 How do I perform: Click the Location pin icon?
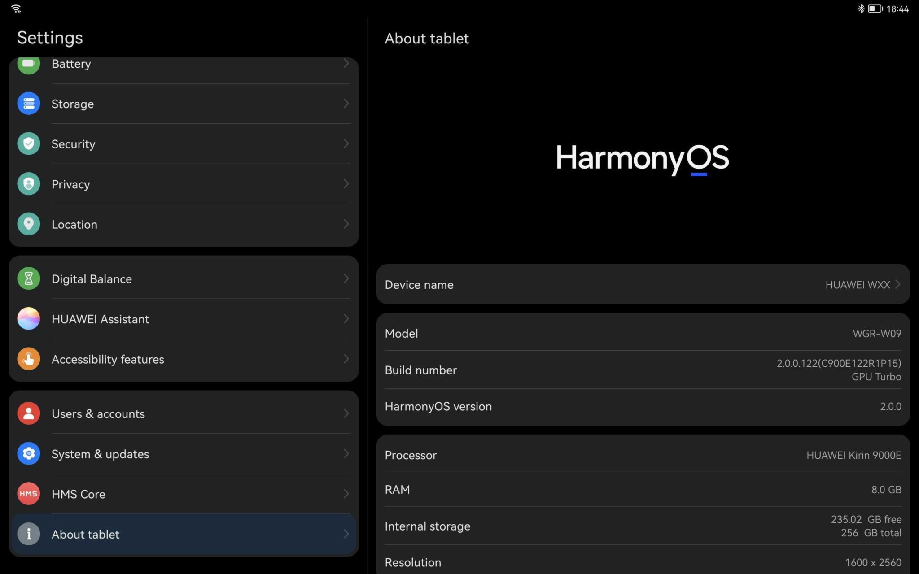click(x=28, y=224)
